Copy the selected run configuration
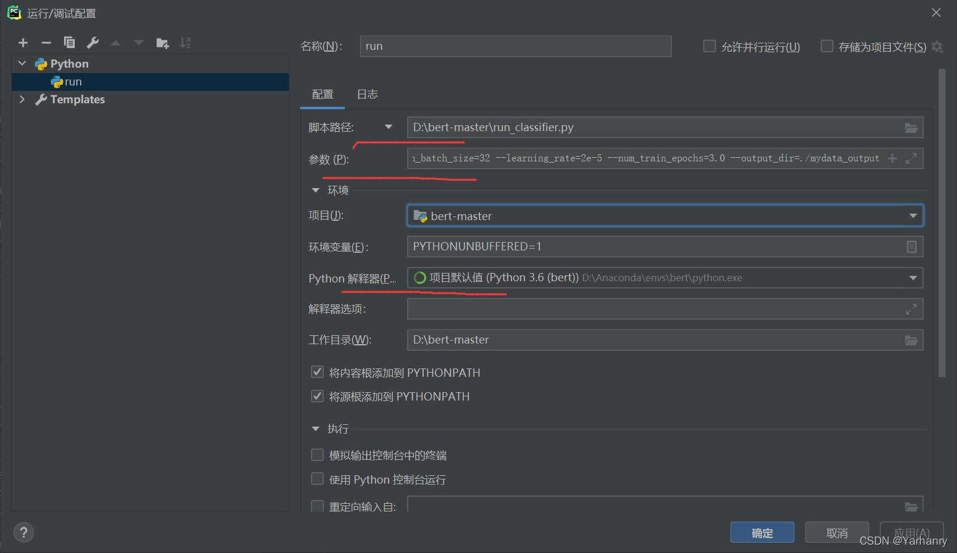Viewport: 957px width, 553px height. [x=69, y=43]
